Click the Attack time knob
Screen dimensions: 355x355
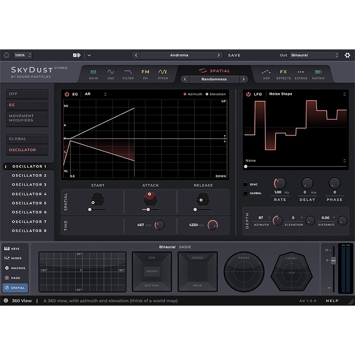click(x=160, y=225)
